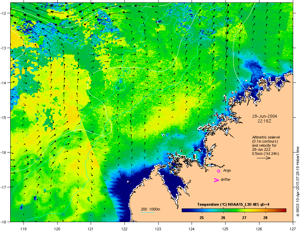Viewport: 300px width, 232px height.
Task: Click the magenta drifter arrowhead legend marker
Action: [216, 180]
